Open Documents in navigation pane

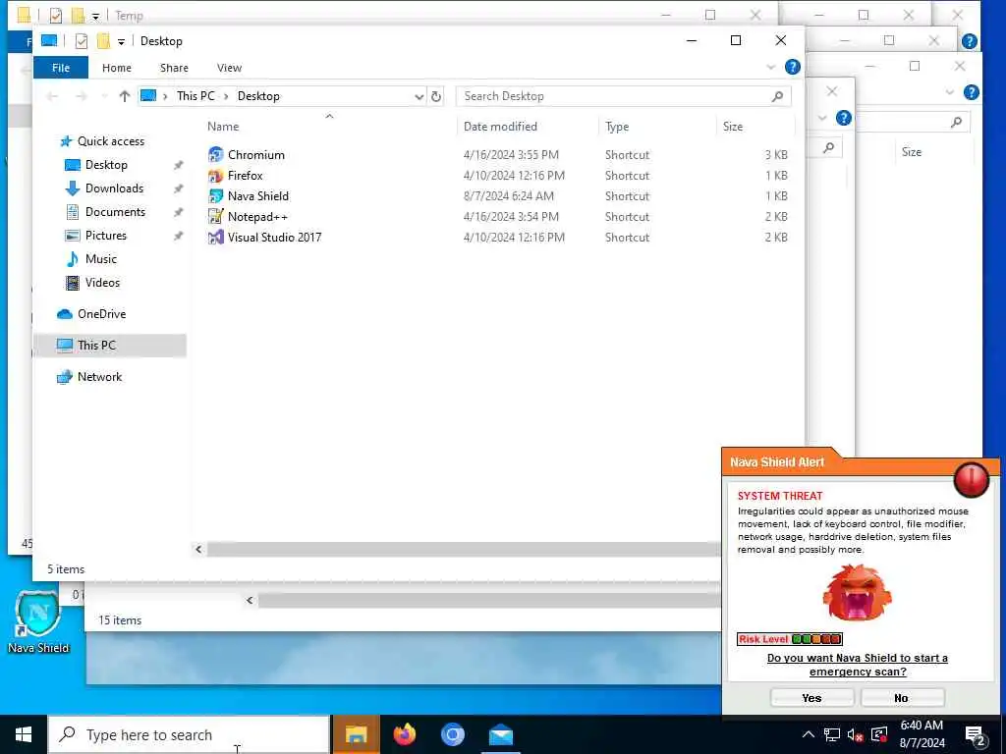tap(115, 212)
